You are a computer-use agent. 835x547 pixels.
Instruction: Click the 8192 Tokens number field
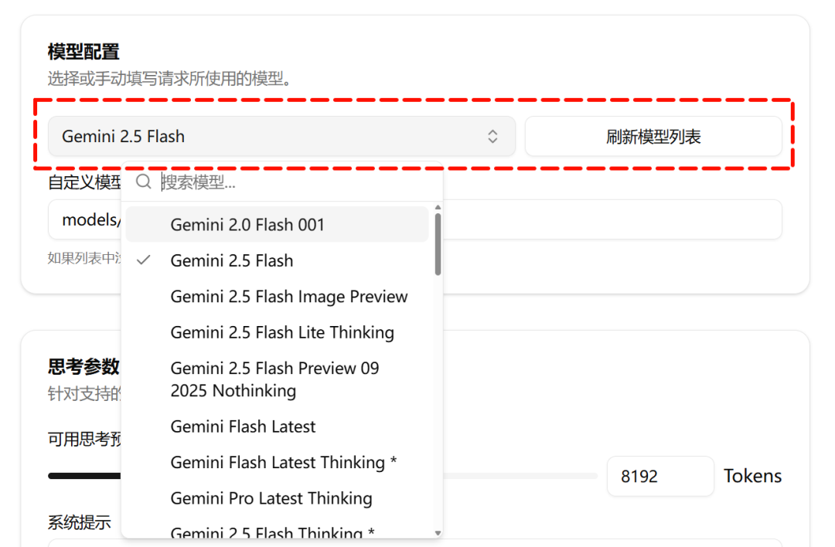coord(659,476)
